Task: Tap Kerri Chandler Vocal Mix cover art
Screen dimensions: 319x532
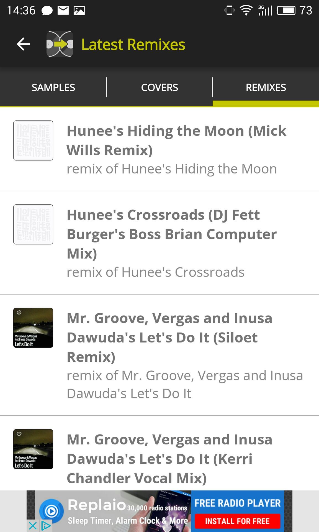Action: (33, 449)
